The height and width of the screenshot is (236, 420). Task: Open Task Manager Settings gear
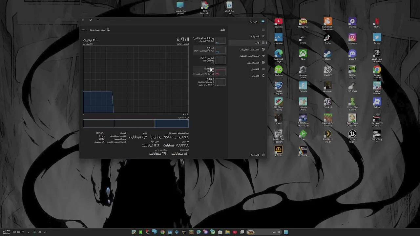coord(263,155)
